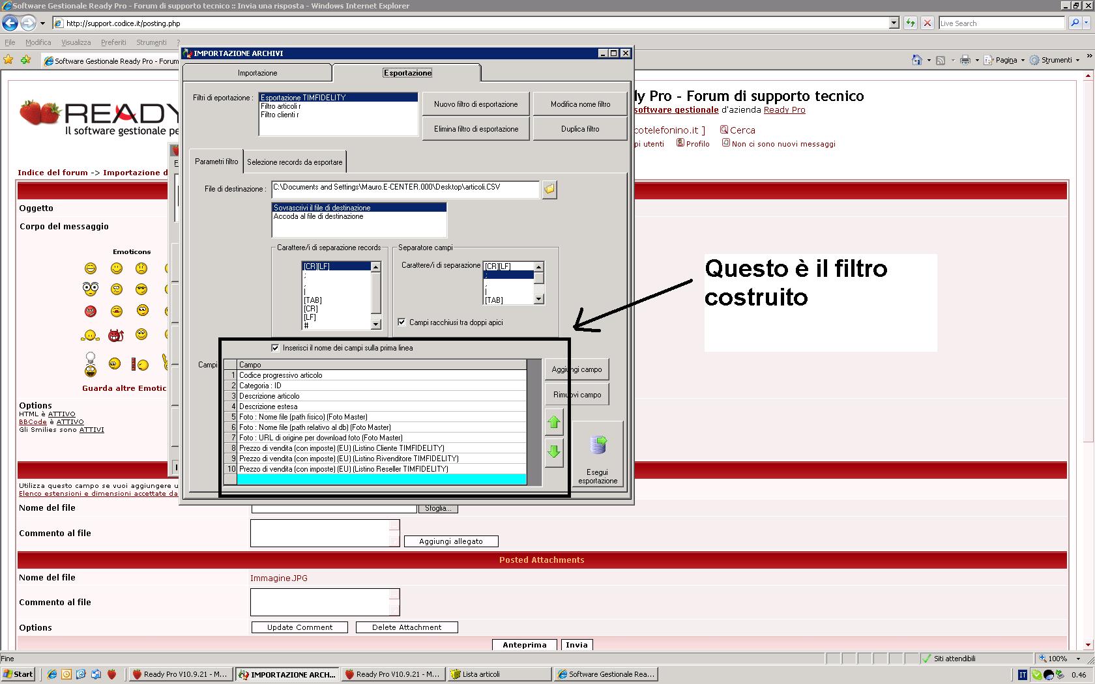Select Esportazione TIMFIDELITY filter in list
The width and height of the screenshot is (1095, 684).
[338, 98]
